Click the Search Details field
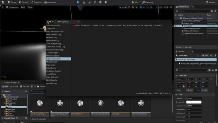Screen dimensions: 218x123 pyautogui.click(x=191, y=70)
